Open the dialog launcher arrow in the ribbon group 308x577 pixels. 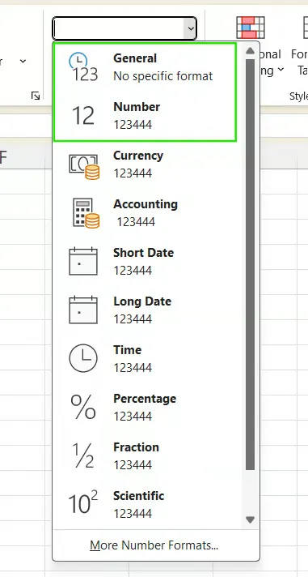pos(36,96)
